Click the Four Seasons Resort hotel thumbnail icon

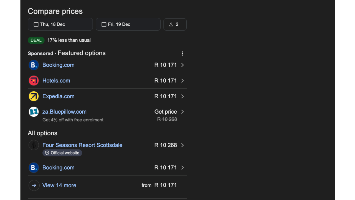(x=34, y=145)
